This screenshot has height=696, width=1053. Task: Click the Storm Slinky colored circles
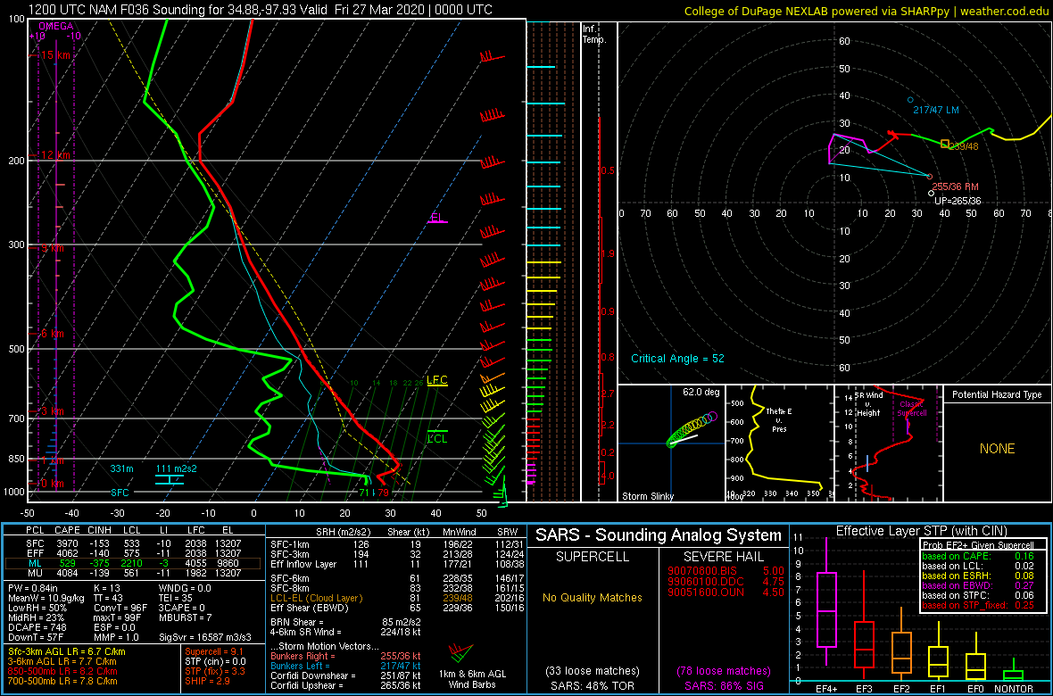pos(692,429)
